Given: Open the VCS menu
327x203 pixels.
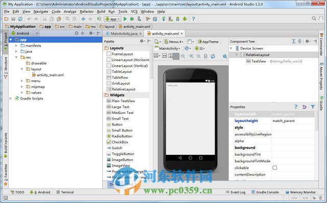Looking at the screenshot, I should pos(134,12).
